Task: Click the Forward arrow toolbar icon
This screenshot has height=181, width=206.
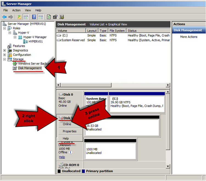Action: tap(11, 17)
